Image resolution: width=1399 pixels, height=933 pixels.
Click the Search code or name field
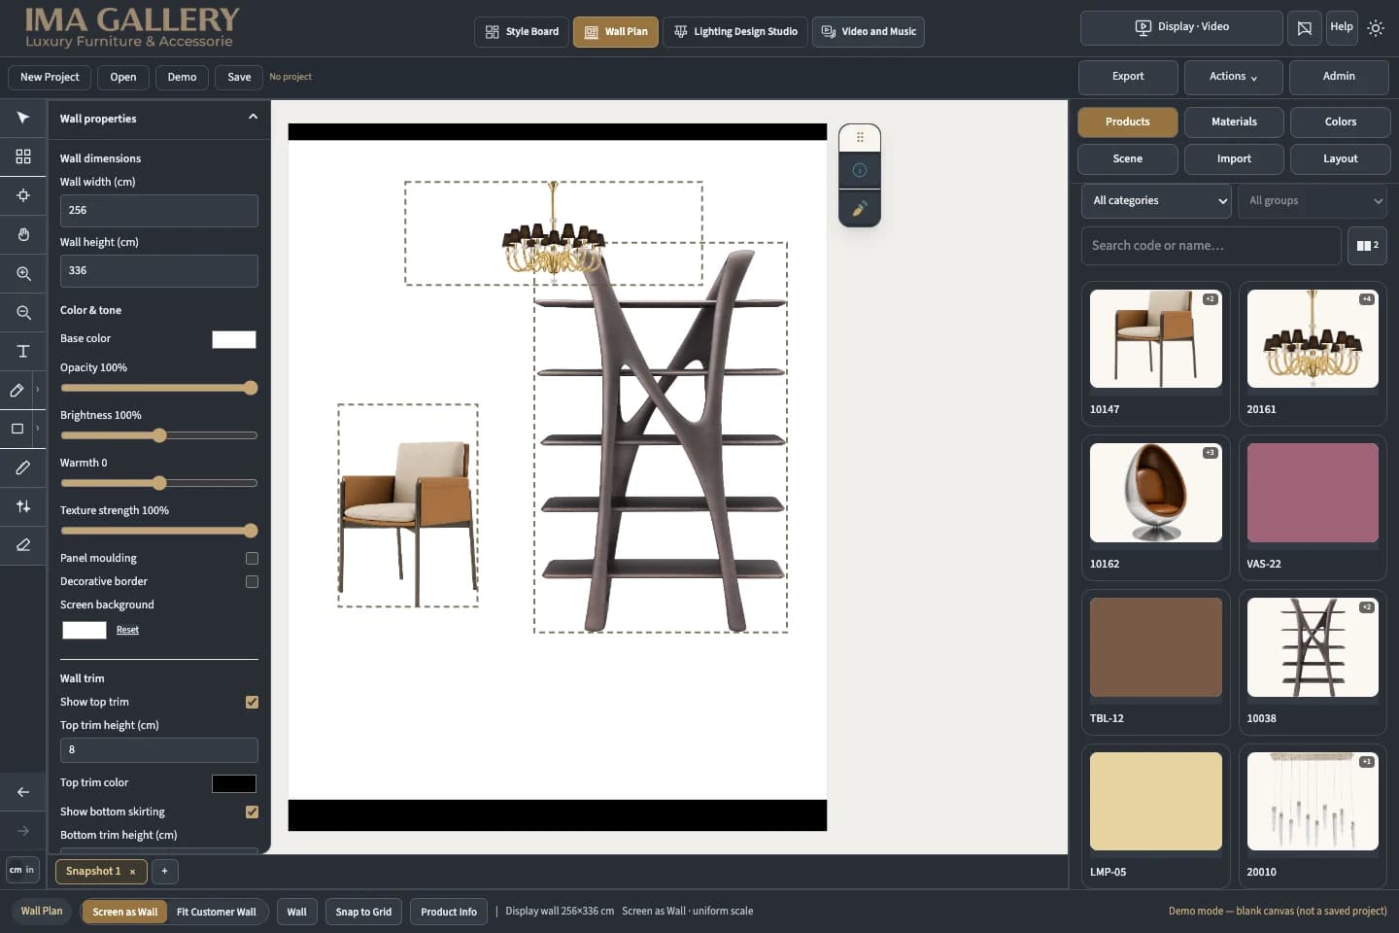click(1211, 246)
